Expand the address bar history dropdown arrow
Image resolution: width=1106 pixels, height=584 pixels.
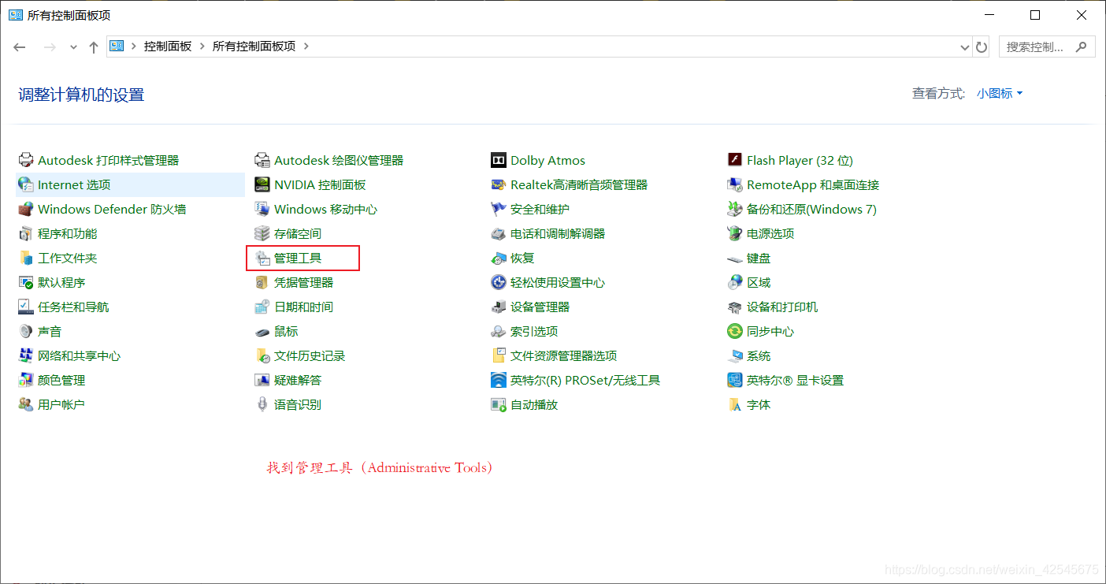coord(965,47)
